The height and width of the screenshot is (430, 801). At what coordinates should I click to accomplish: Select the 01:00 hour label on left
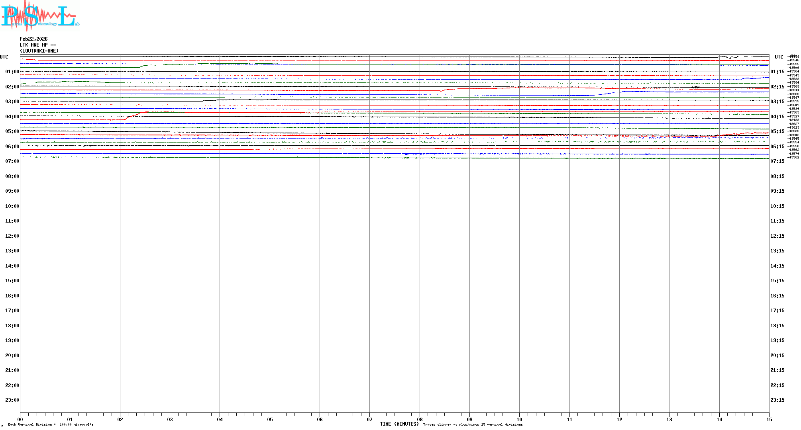[12, 72]
